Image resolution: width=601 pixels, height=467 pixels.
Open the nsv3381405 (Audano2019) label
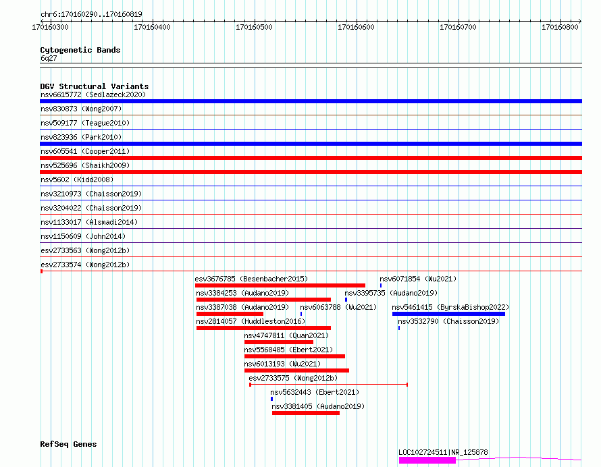click(x=318, y=406)
